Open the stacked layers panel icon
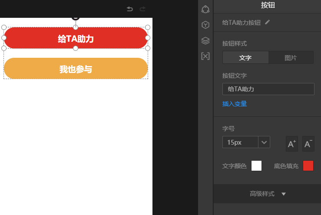The image size is (321, 215). coord(205,40)
